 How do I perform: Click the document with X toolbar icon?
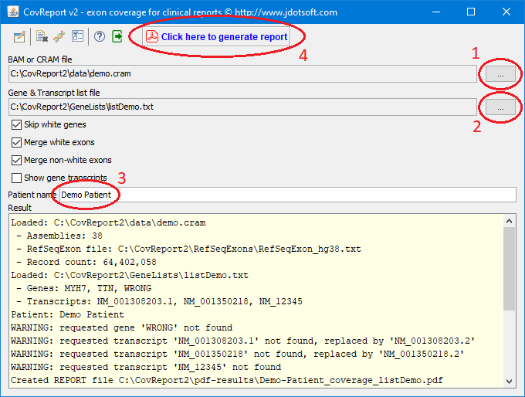pos(42,36)
